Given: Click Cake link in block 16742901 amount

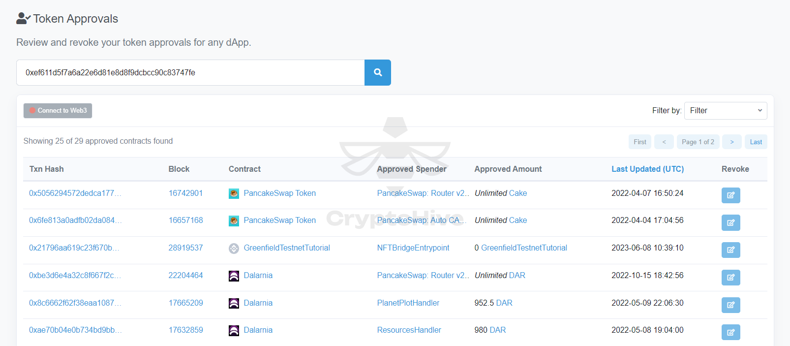Looking at the screenshot, I should 517,193.
